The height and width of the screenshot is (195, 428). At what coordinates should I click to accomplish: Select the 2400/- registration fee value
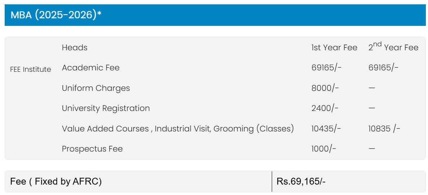[x=325, y=108]
